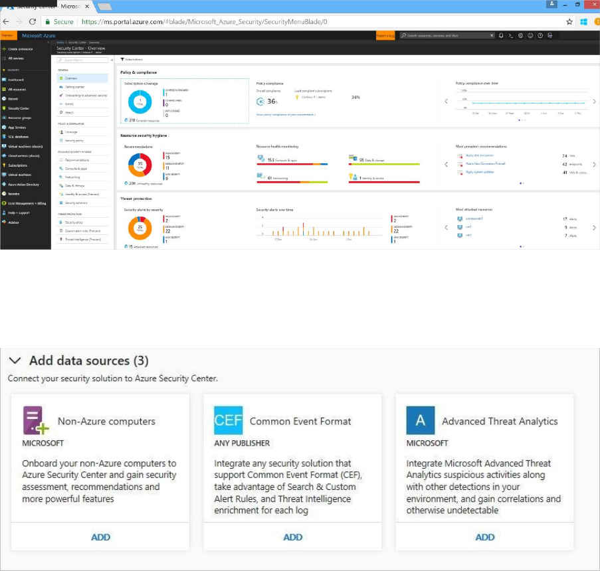Click the Non-Azure computers purple server icon
Image resolution: width=600 pixels, height=571 pixels.
click(36, 420)
